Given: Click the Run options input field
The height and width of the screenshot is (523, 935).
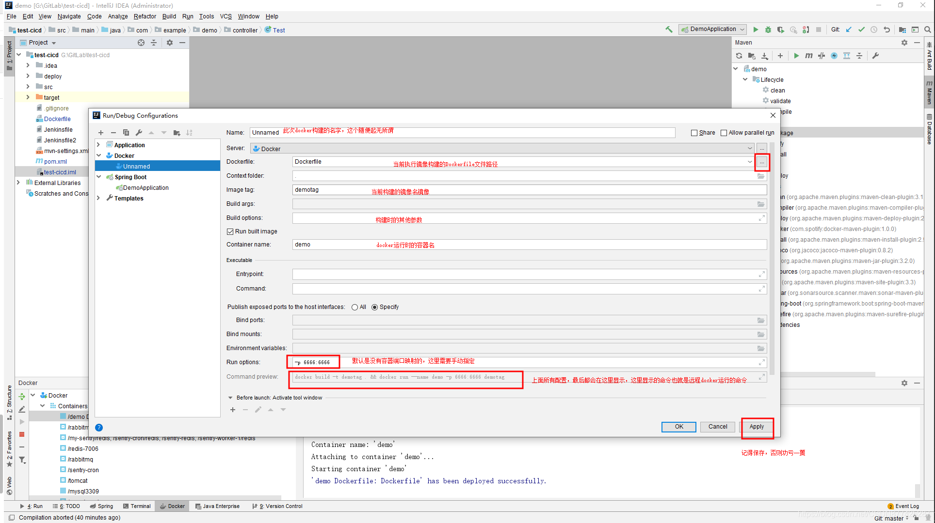Looking at the screenshot, I should 530,362.
